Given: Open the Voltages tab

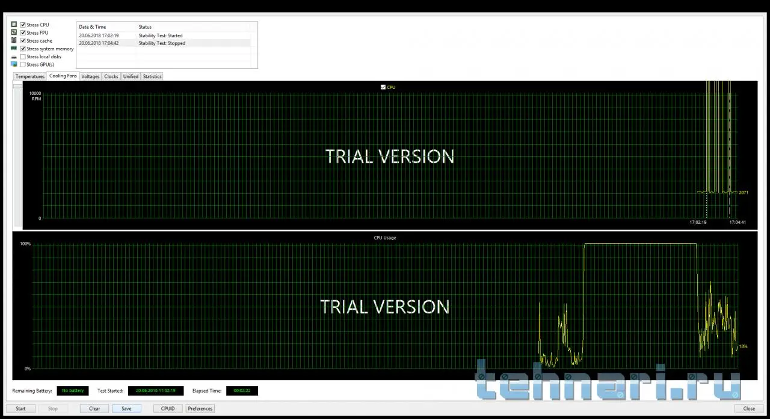Looking at the screenshot, I should (x=90, y=76).
